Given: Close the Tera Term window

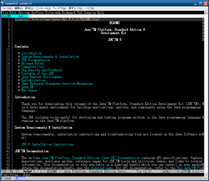Looking at the screenshot, I should point(205,4).
